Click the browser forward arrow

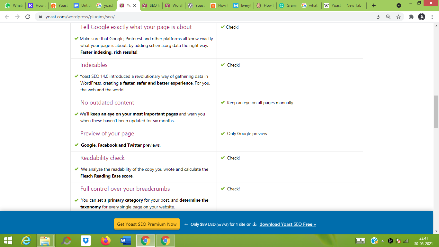click(17, 17)
